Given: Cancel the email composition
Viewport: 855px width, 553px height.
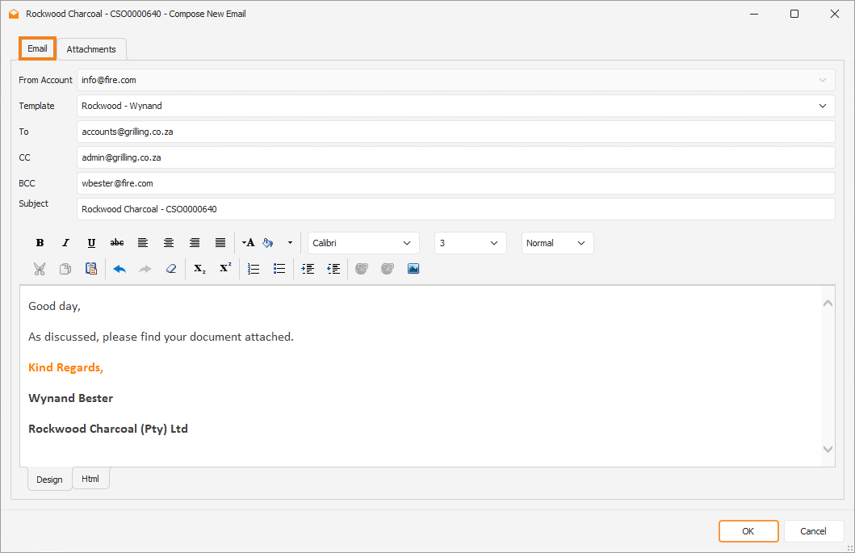Looking at the screenshot, I should pos(813,531).
